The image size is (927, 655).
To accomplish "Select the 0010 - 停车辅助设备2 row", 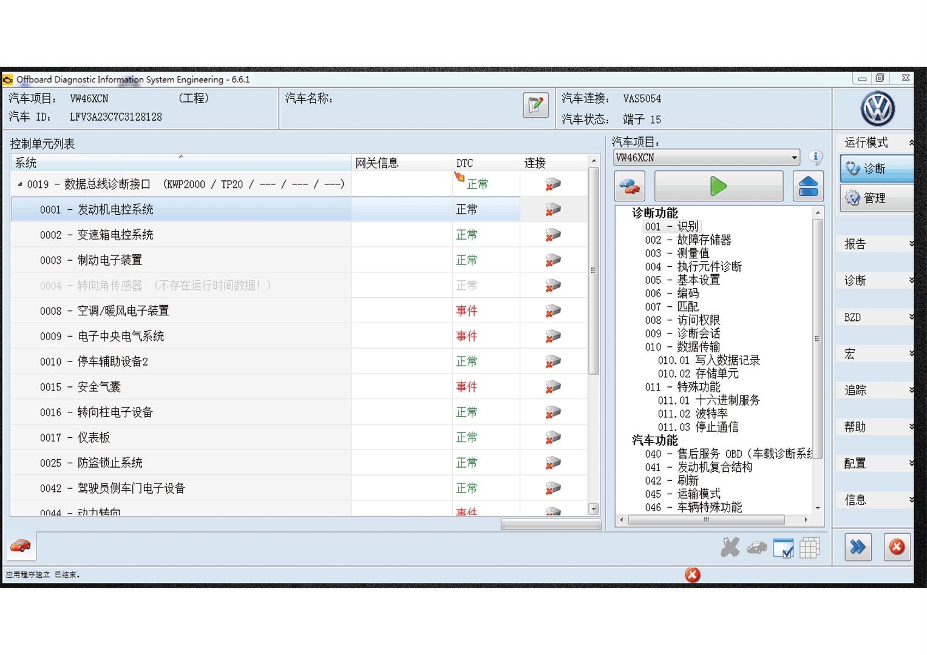I will [299, 361].
